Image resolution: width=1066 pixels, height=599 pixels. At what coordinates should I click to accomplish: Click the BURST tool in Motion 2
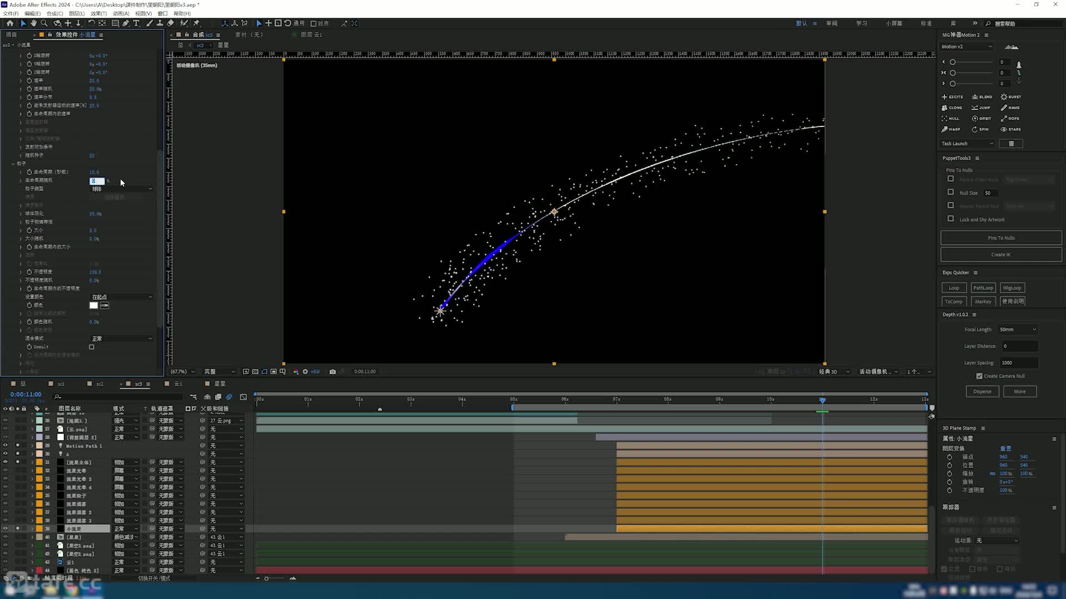tap(1011, 97)
